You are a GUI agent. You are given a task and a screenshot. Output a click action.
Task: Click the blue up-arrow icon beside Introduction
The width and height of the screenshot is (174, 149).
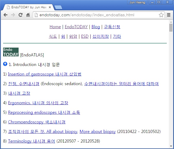(5, 64)
